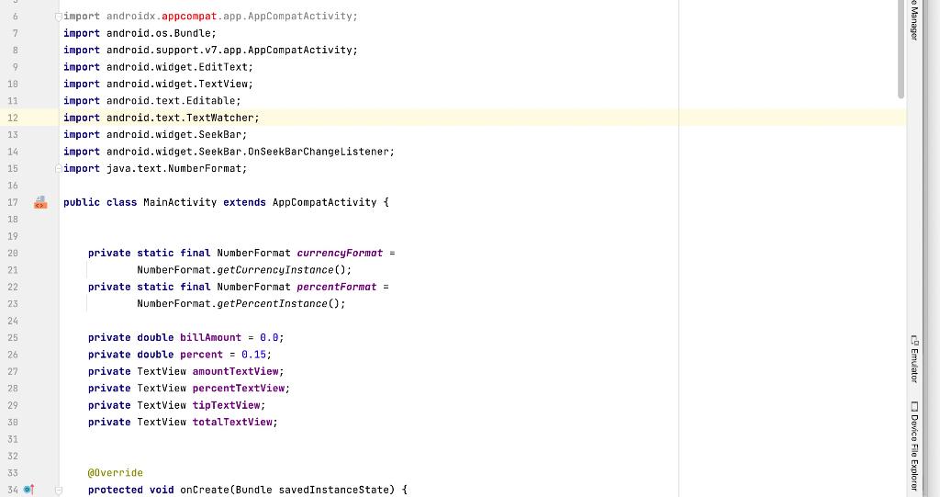Image resolution: width=940 pixels, height=497 pixels.
Task: Click the 'billAmount' variable name
Action: tap(210, 337)
